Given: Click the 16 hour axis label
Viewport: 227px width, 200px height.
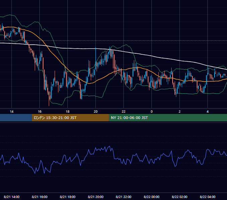Looking at the screenshot, I should click(x=39, y=112).
